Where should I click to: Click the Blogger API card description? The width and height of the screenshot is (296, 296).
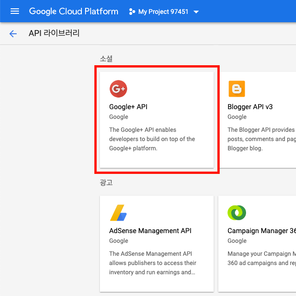[261, 139]
